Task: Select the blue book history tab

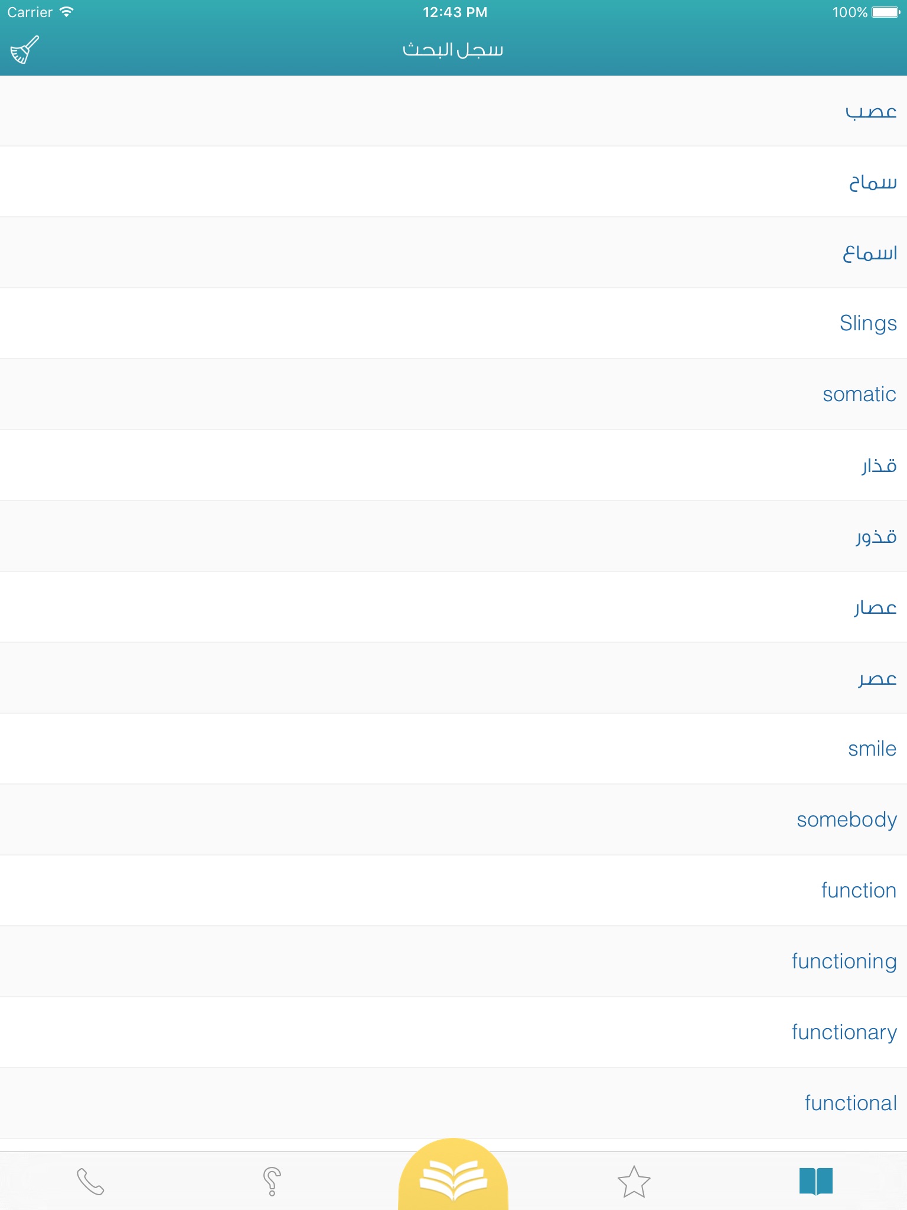Action: [x=815, y=1182]
